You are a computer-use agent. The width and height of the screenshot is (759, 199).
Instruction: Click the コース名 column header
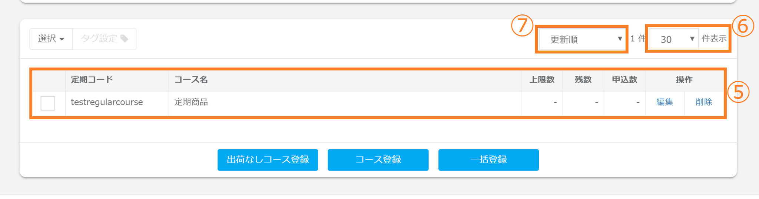click(x=191, y=80)
